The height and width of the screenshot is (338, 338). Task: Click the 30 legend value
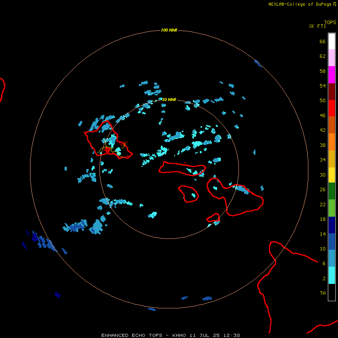pos(323,175)
